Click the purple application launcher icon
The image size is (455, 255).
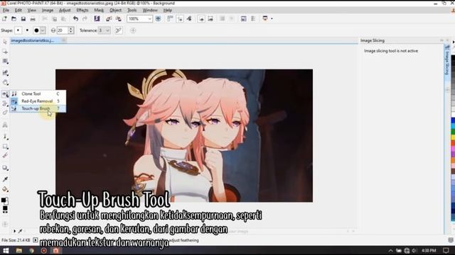click(97, 19)
